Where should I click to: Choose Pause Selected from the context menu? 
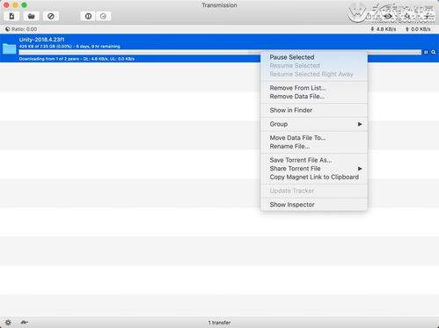[x=314, y=57]
